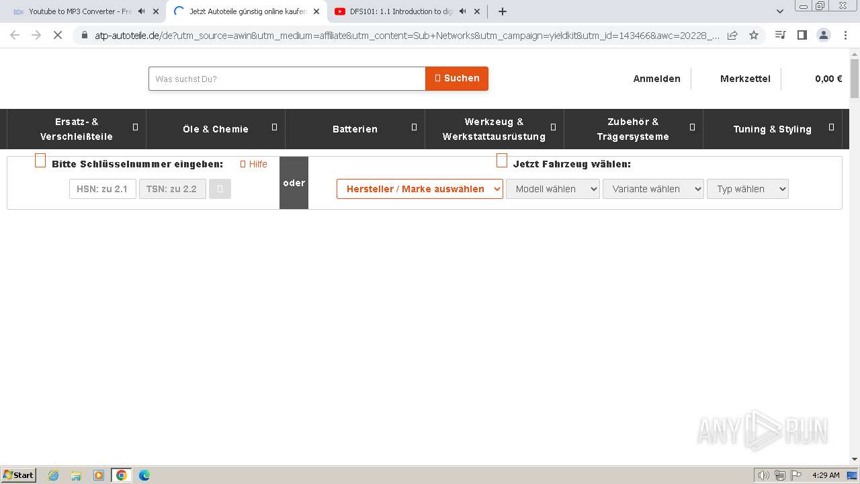Open Tuning & Styling menu
860x484 pixels.
[x=772, y=129]
